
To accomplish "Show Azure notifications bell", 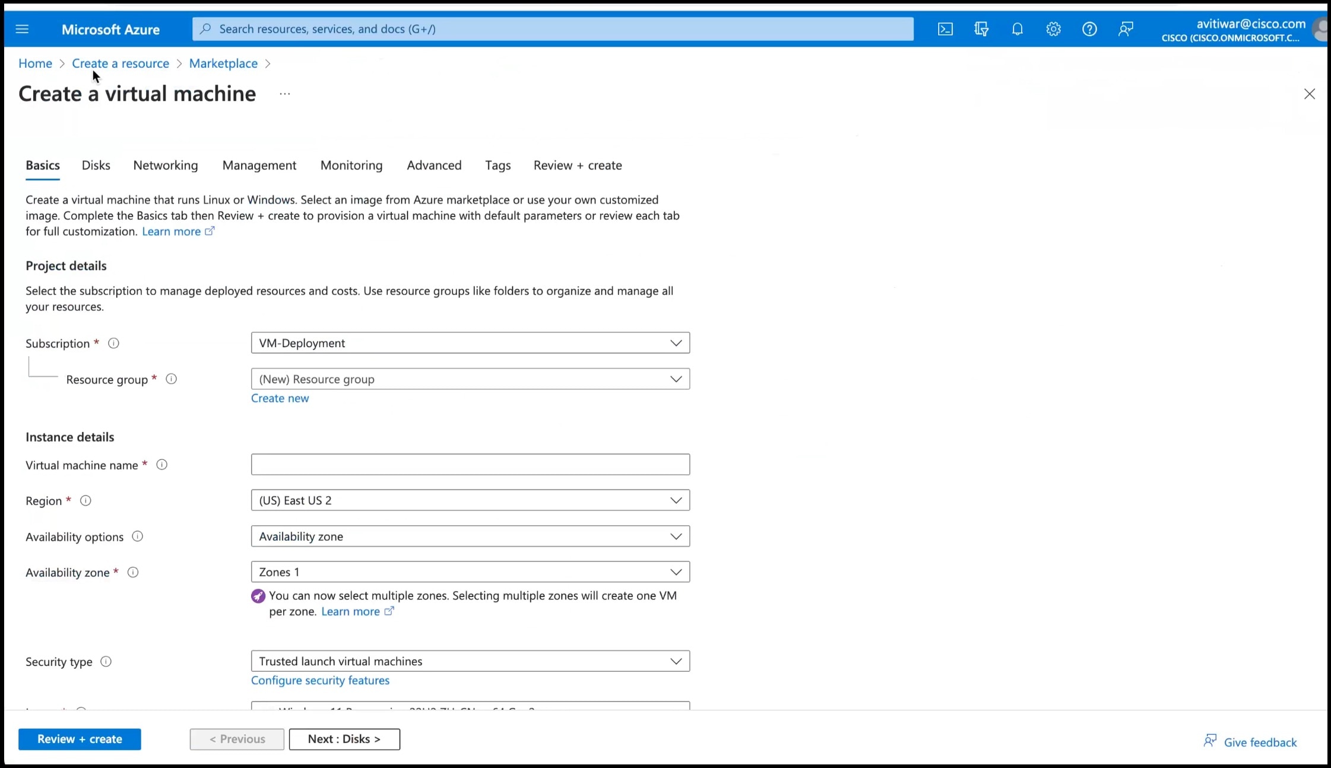I will click(x=1017, y=28).
